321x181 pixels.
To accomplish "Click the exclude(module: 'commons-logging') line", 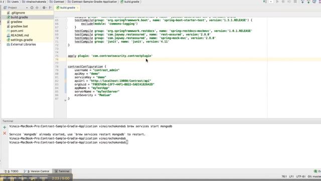I will point(109,24).
